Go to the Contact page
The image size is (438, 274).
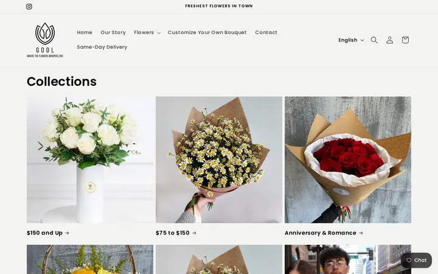(266, 32)
